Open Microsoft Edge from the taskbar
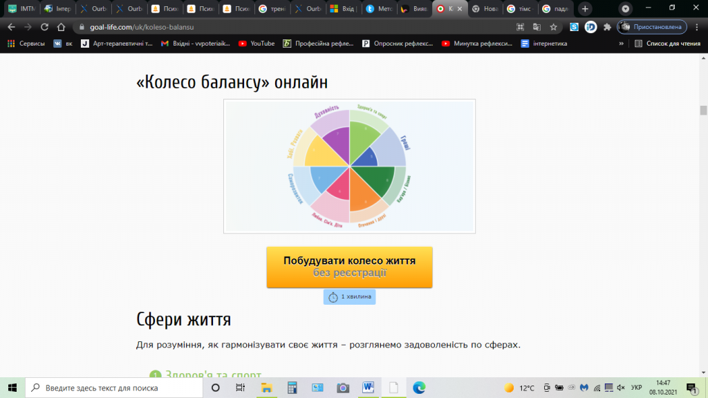708x398 pixels. (x=418, y=388)
